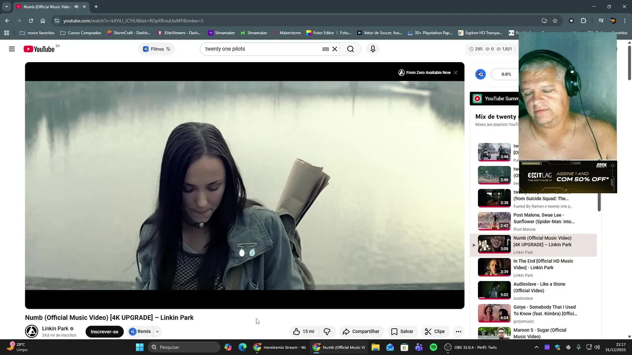Bookmark this page with the star icon
This screenshot has width=632, height=355.
[555, 21]
